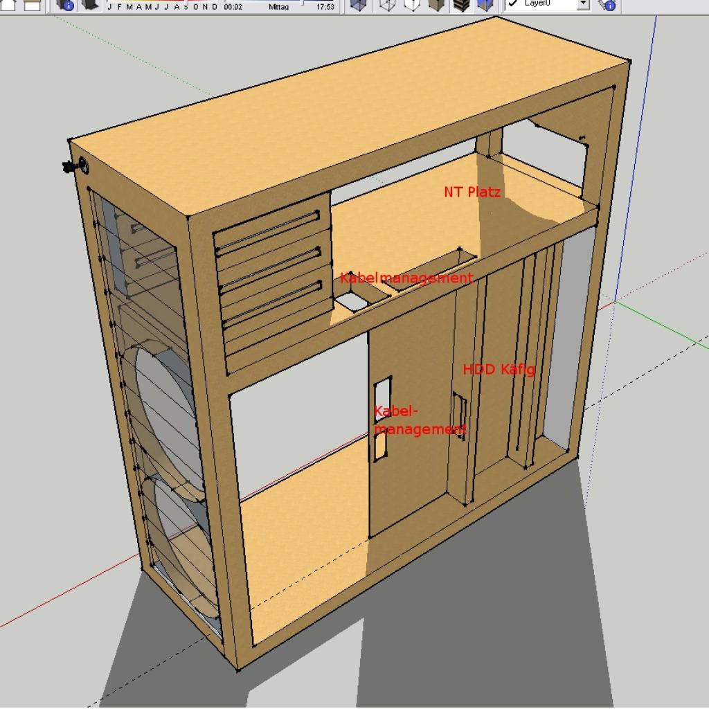Image resolution: width=709 pixels, height=709 pixels.
Task: Select the Monochrome face style
Action: pos(485,5)
